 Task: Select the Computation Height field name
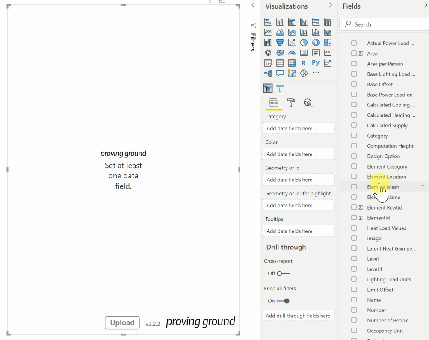coord(390,146)
